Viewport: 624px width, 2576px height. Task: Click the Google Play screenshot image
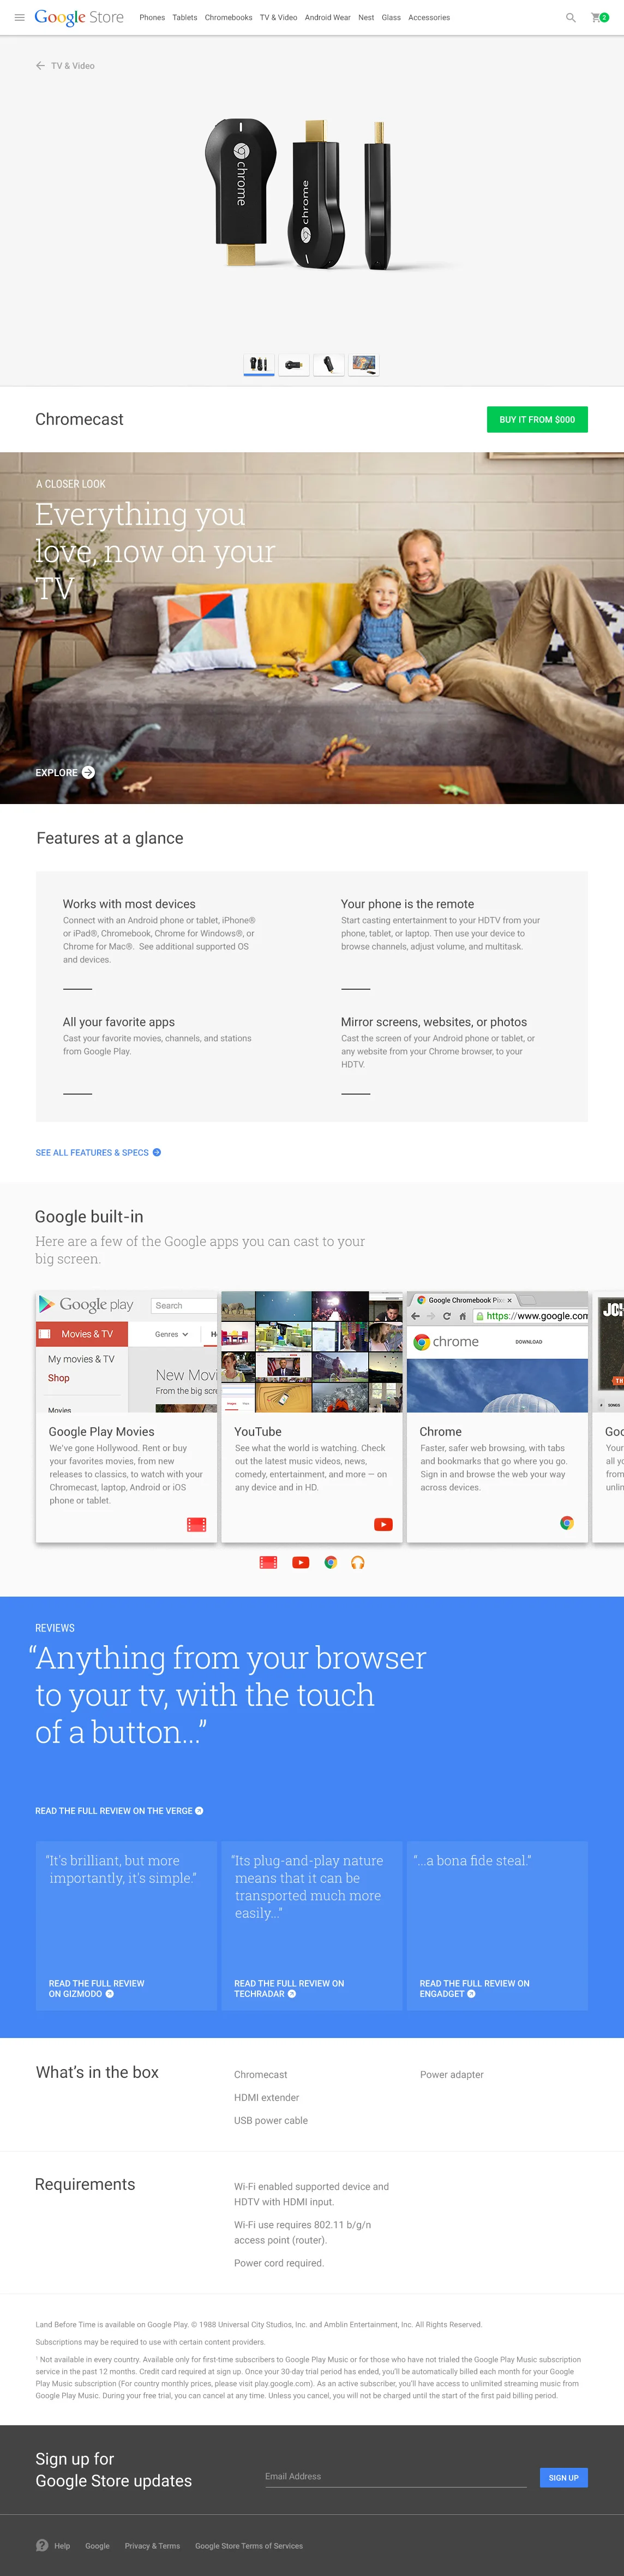tap(127, 1351)
